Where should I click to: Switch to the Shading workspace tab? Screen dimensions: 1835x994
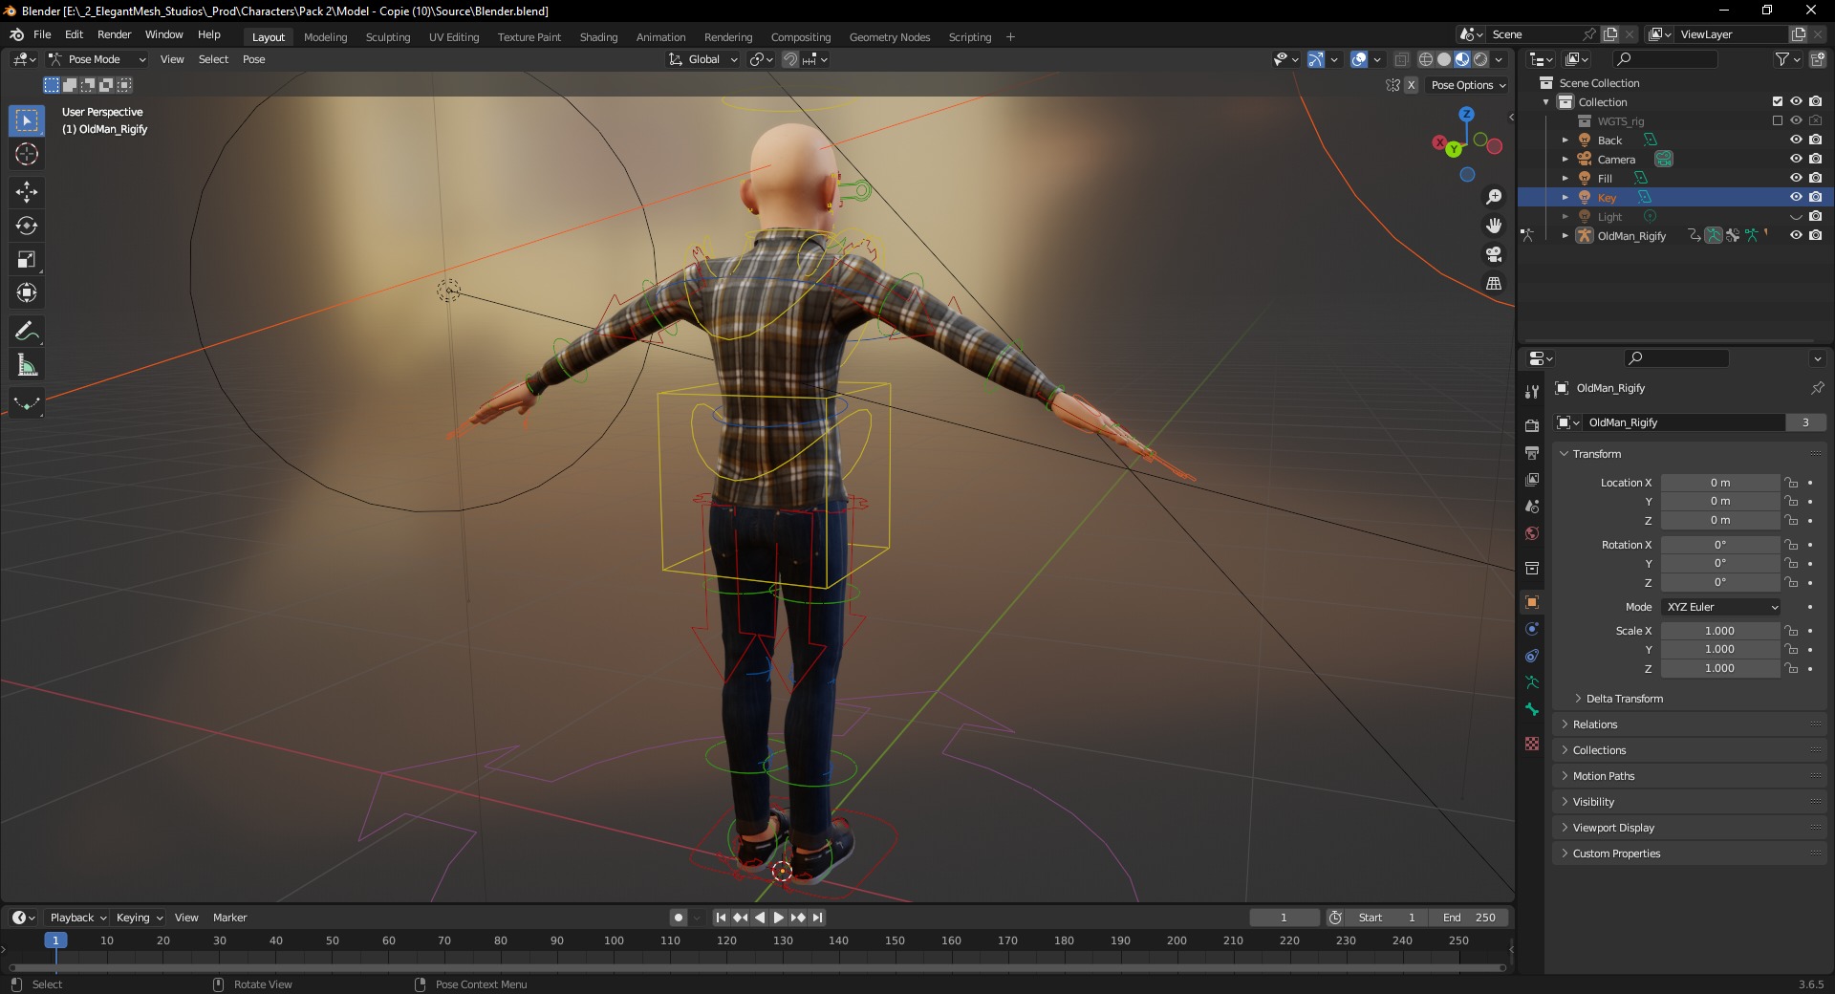pos(598,37)
